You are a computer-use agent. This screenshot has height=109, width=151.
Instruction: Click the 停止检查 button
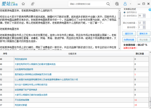[x=144, y=40]
